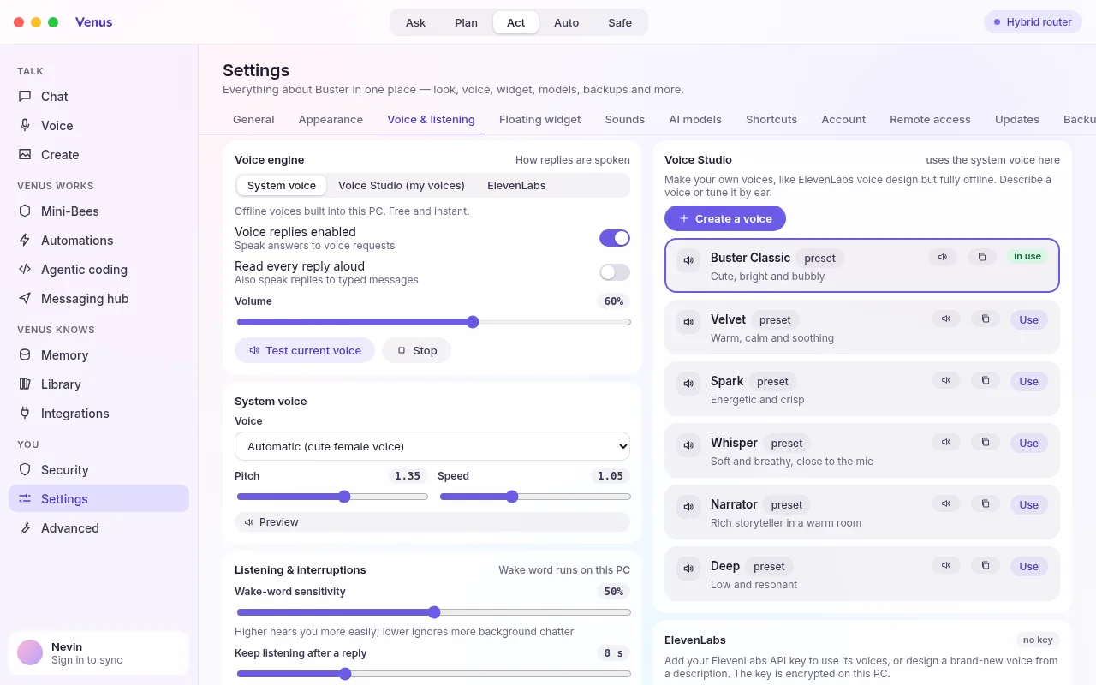
Task: Open the AI models tab
Action: click(x=695, y=120)
